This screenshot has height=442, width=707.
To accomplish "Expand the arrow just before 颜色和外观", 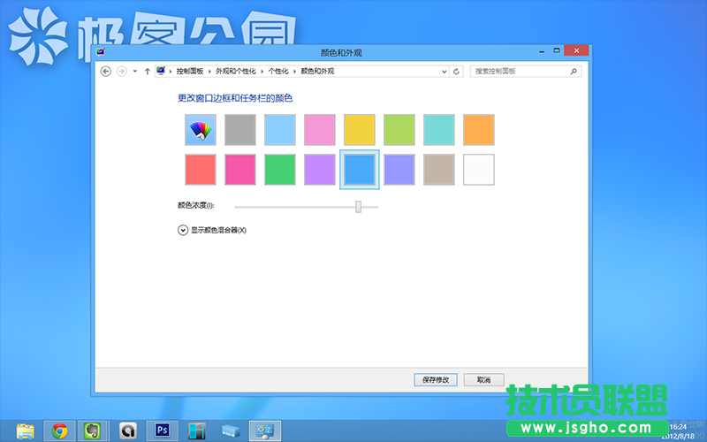I will (x=295, y=72).
